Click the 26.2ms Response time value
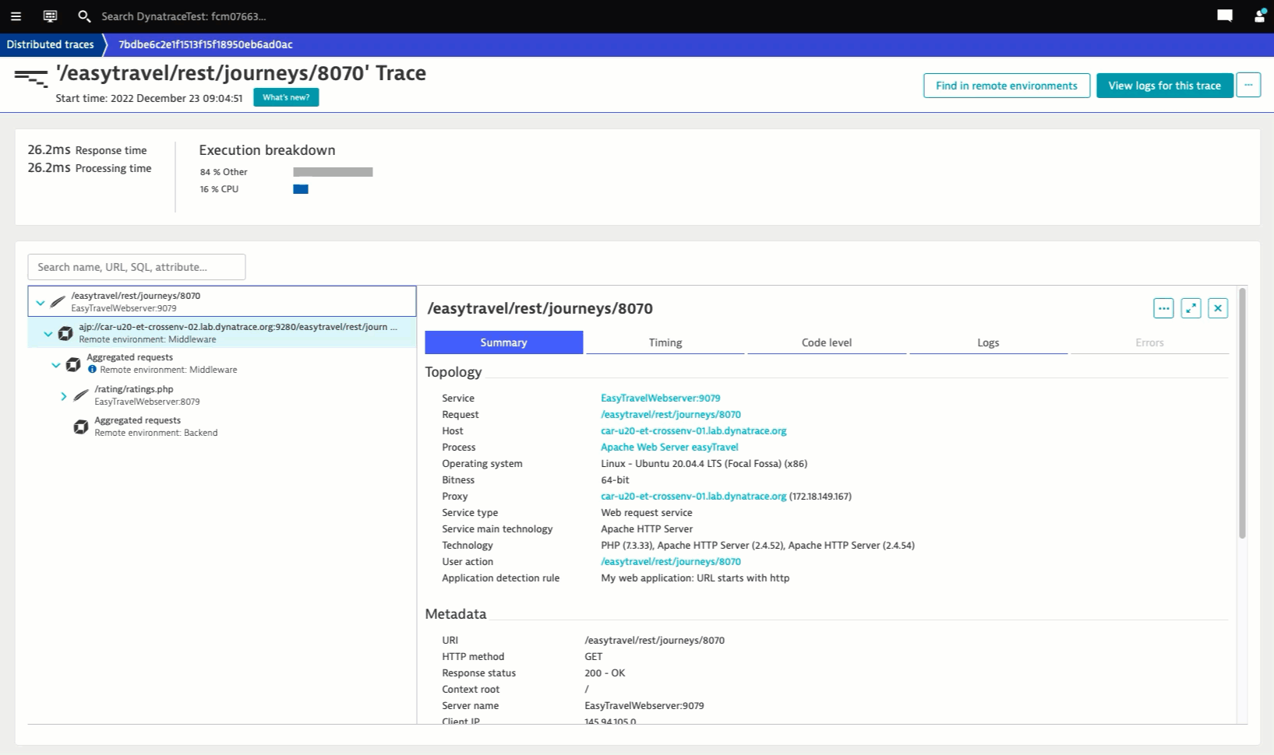The width and height of the screenshot is (1274, 755). click(x=49, y=149)
